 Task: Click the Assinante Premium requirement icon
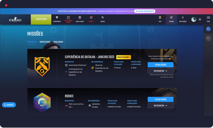click(66, 65)
